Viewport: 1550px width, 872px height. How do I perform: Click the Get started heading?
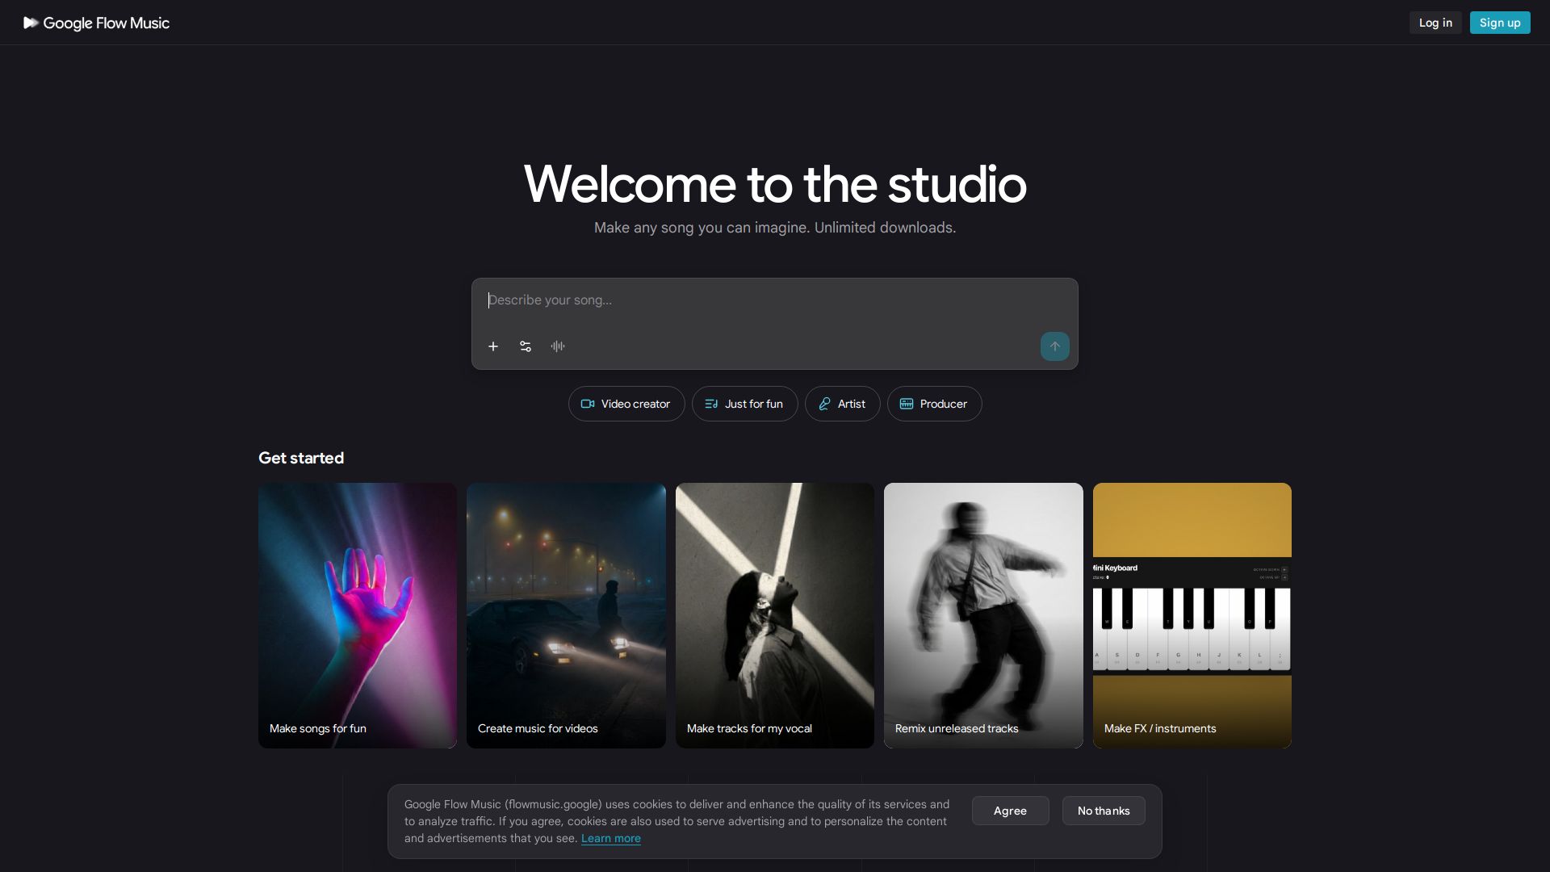coord(301,458)
